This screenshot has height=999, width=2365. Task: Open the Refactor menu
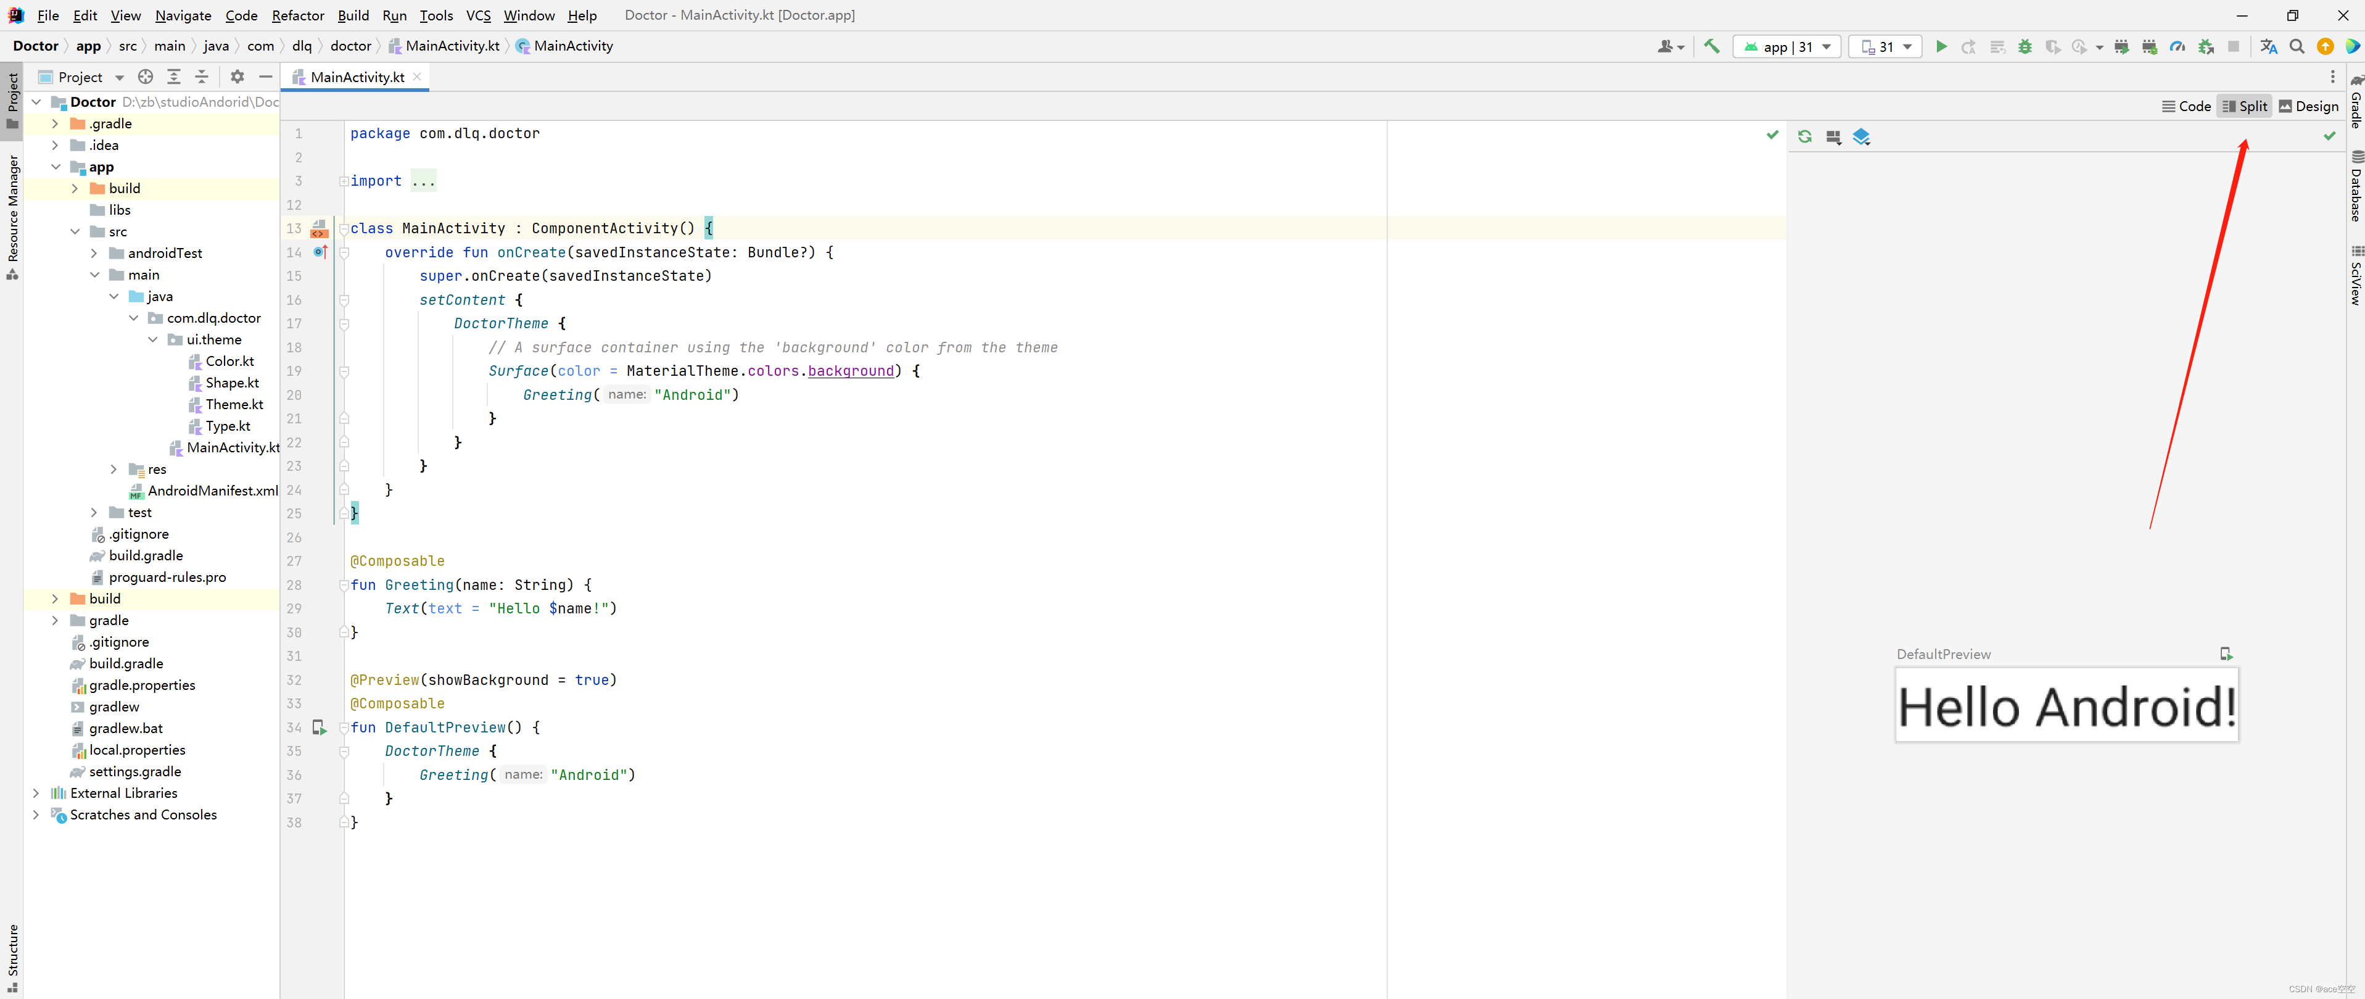pyautogui.click(x=297, y=15)
